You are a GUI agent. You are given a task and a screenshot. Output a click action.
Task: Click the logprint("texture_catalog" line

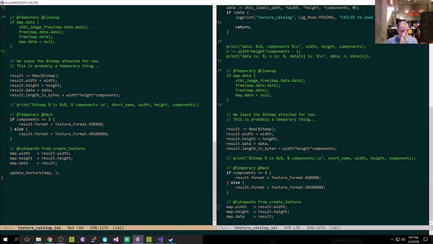click(304, 17)
